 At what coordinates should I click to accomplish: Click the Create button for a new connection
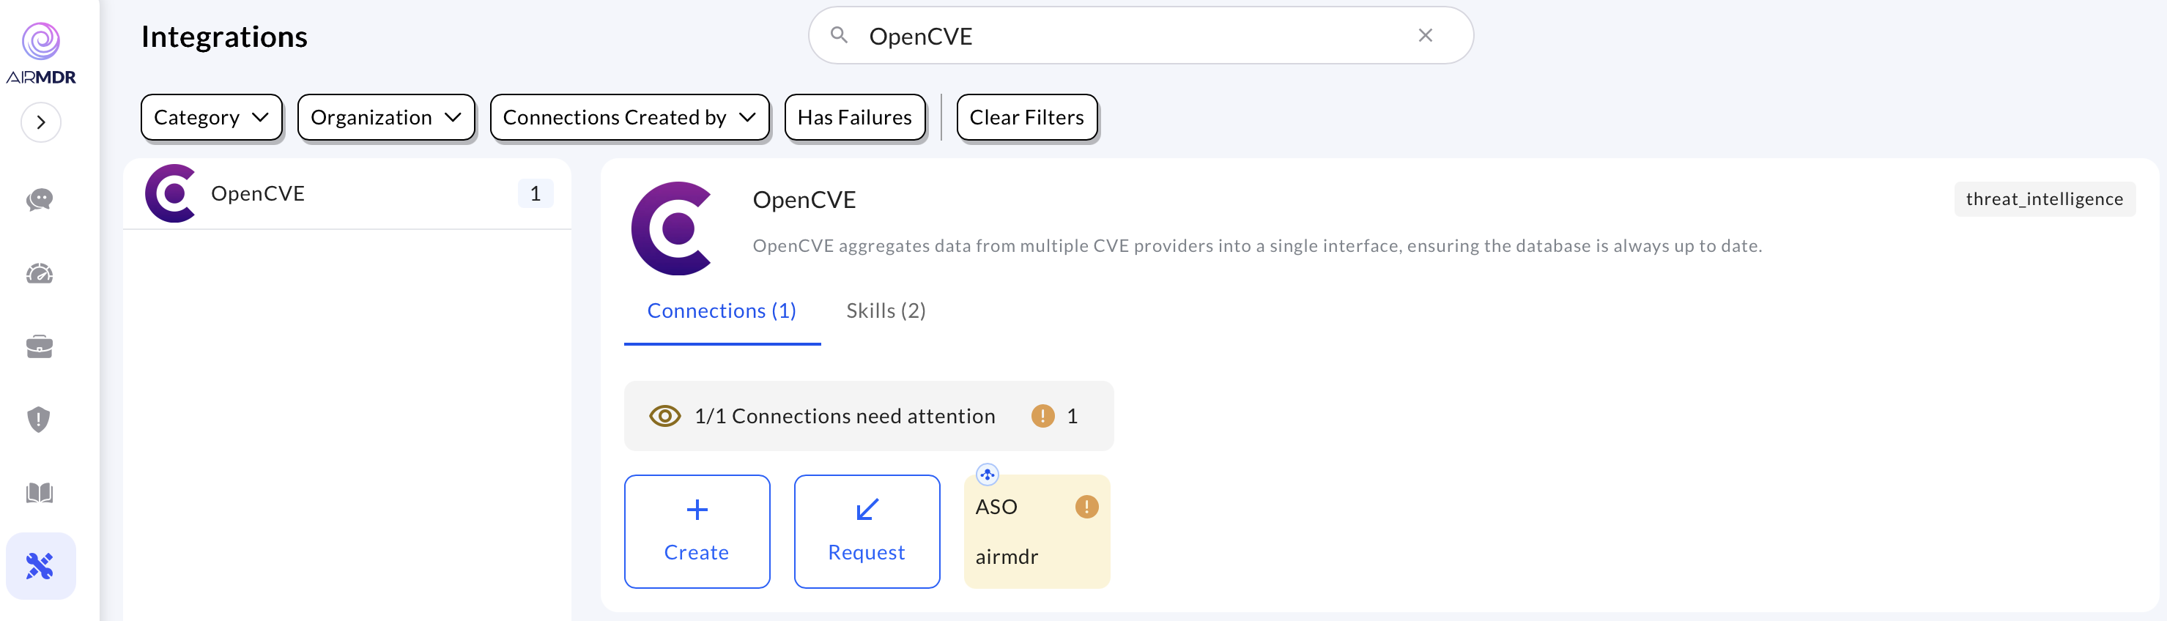697,531
